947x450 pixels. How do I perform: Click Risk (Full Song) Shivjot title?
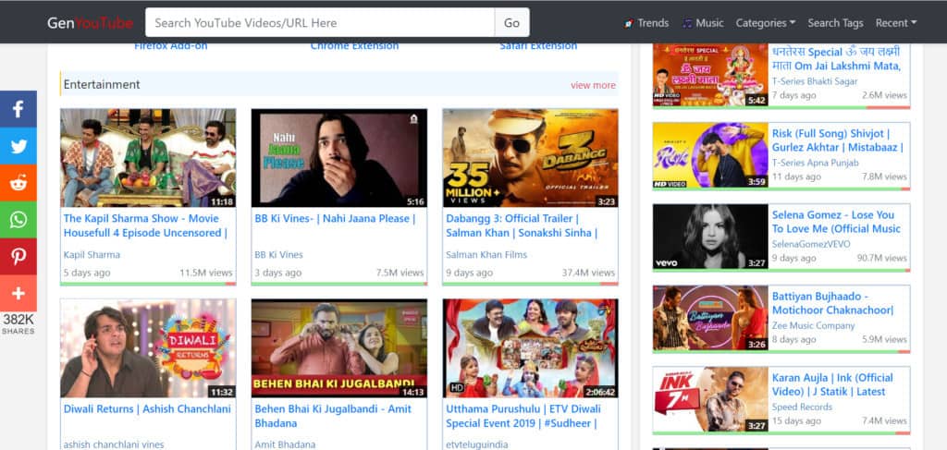[x=838, y=140]
